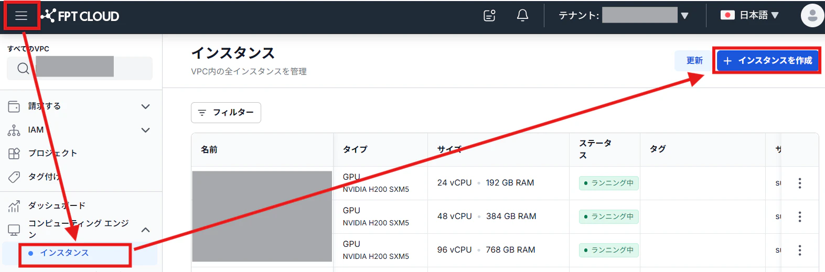Click the IAM hierarchy icon
Image resolution: width=825 pixels, height=272 pixels.
14,130
